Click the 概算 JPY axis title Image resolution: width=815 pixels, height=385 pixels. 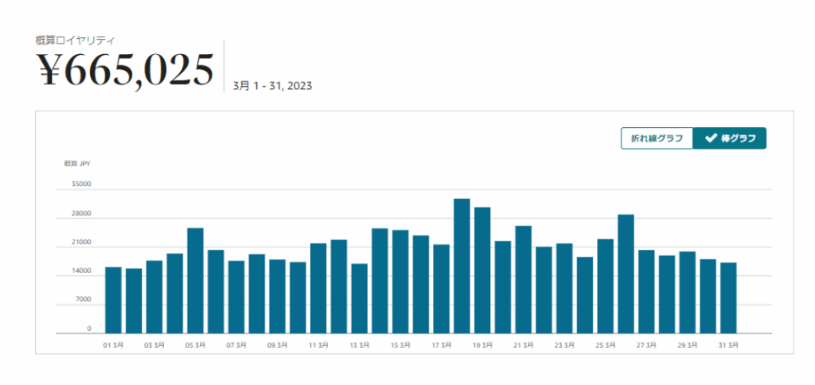point(78,163)
